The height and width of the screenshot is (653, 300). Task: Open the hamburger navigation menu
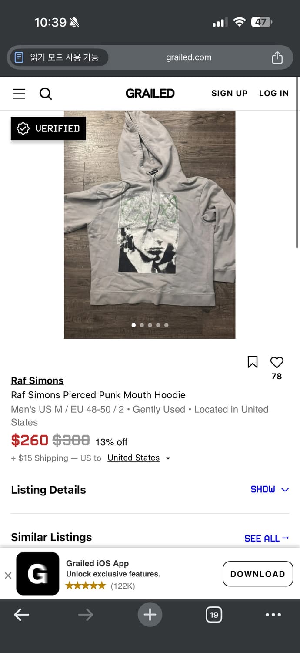coord(19,94)
